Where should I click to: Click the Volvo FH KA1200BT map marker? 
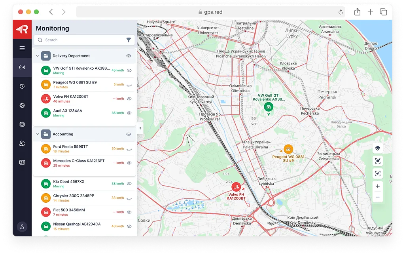[236, 187]
